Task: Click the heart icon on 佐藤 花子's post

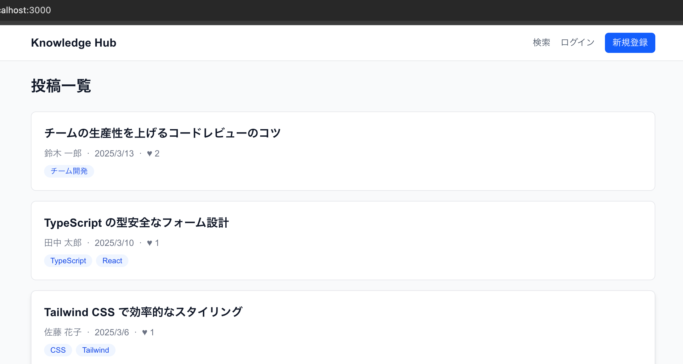Action: pyautogui.click(x=144, y=333)
